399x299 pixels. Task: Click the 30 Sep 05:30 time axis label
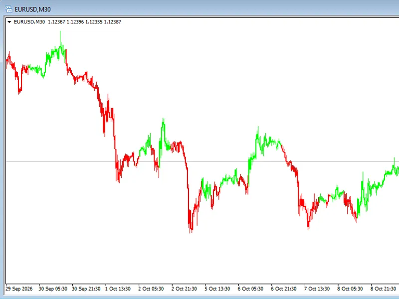coord(53,289)
